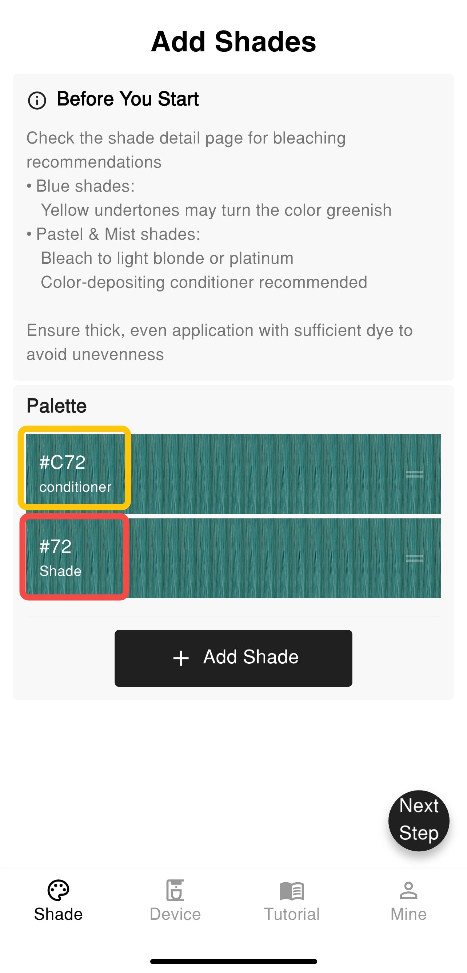467x973 pixels.
Task: Select the palette icon in Shade tab
Action: pyautogui.click(x=59, y=890)
